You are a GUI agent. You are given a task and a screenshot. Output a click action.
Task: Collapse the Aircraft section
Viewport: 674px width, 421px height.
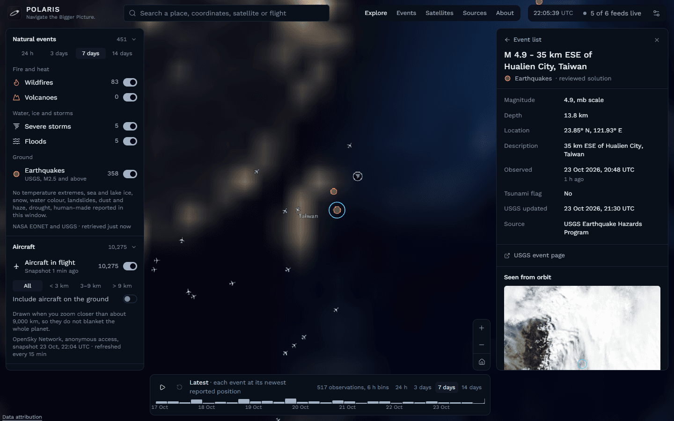pos(134,247)
